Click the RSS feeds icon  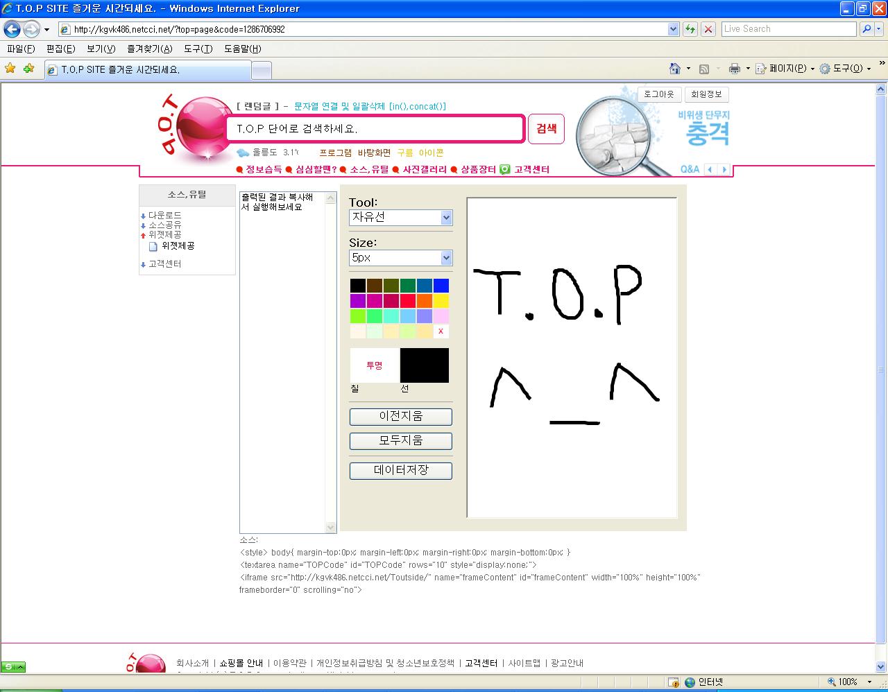[704, 69]
